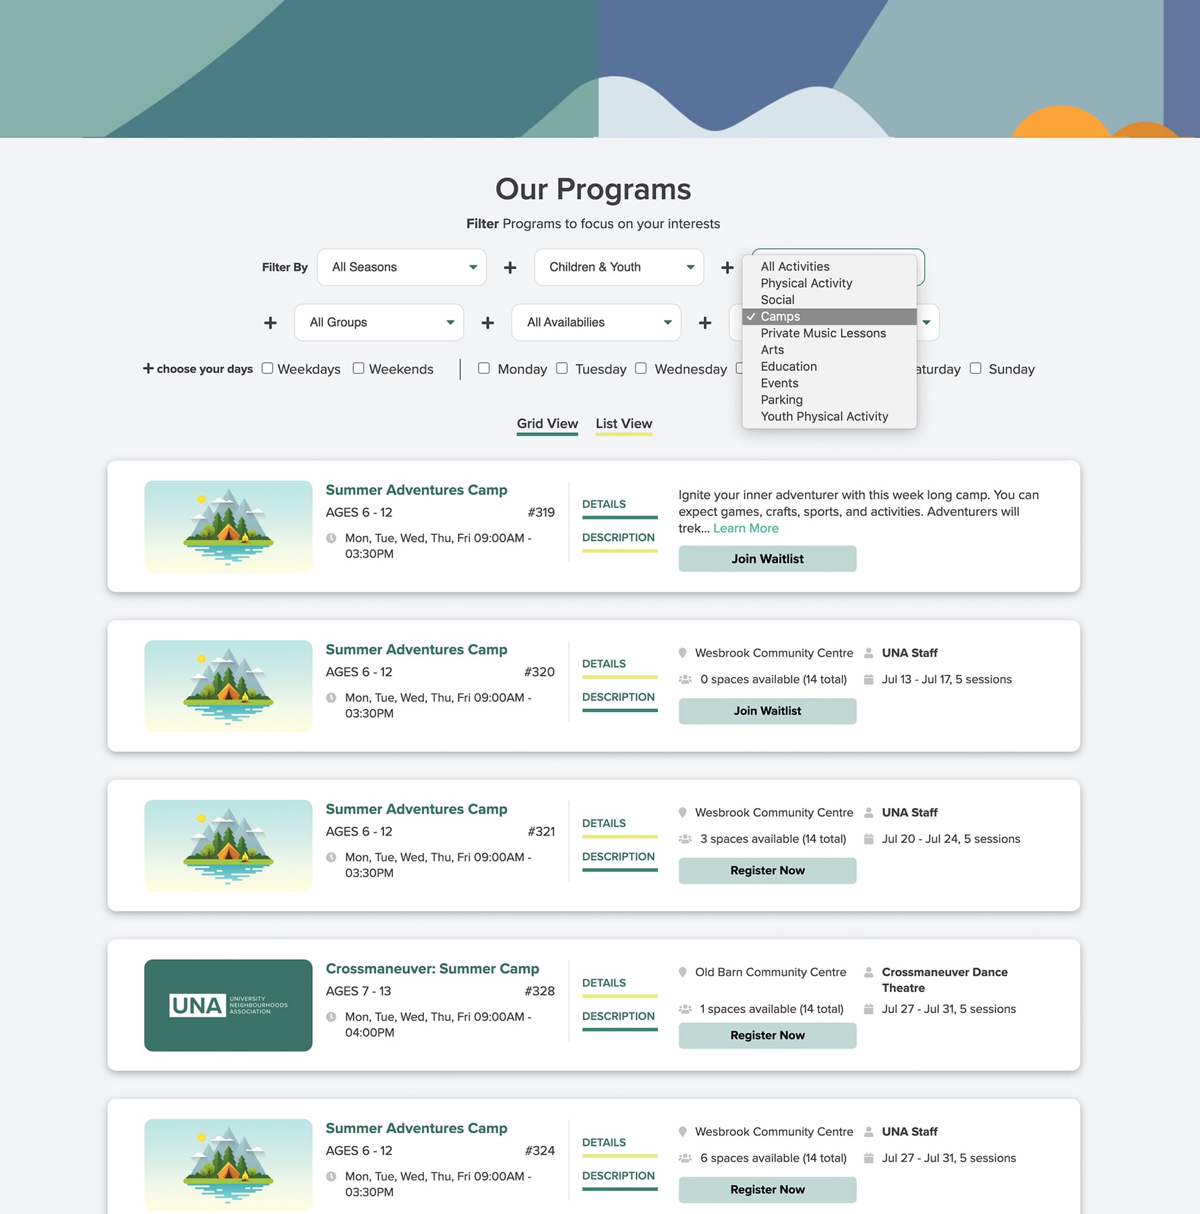The image size is (1200, 1214).
Task: Click the location pin on the Crossmaneuver Summer Camp card
Action: coord(682,972)
